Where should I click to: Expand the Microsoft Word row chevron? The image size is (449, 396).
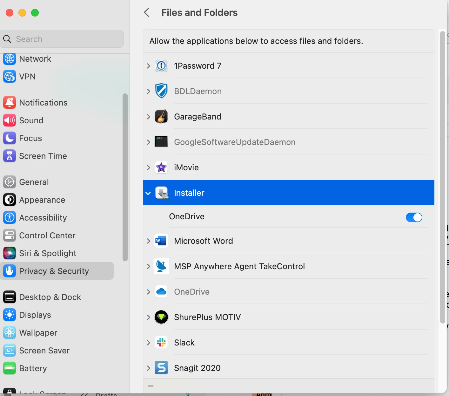148,241
